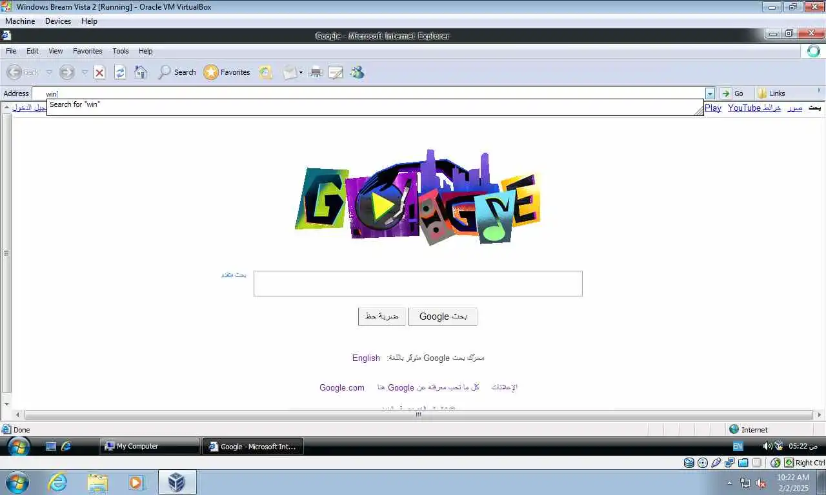
Task: Click the VirtualBox hard disk status icon
Action: click(x=689, y=463)
